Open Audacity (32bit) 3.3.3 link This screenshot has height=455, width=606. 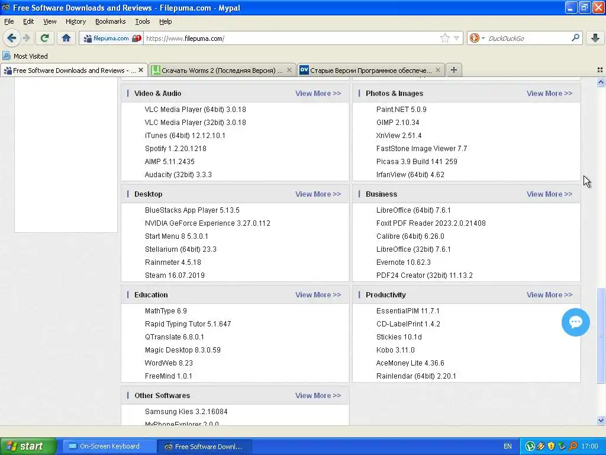tap(178, 175)
